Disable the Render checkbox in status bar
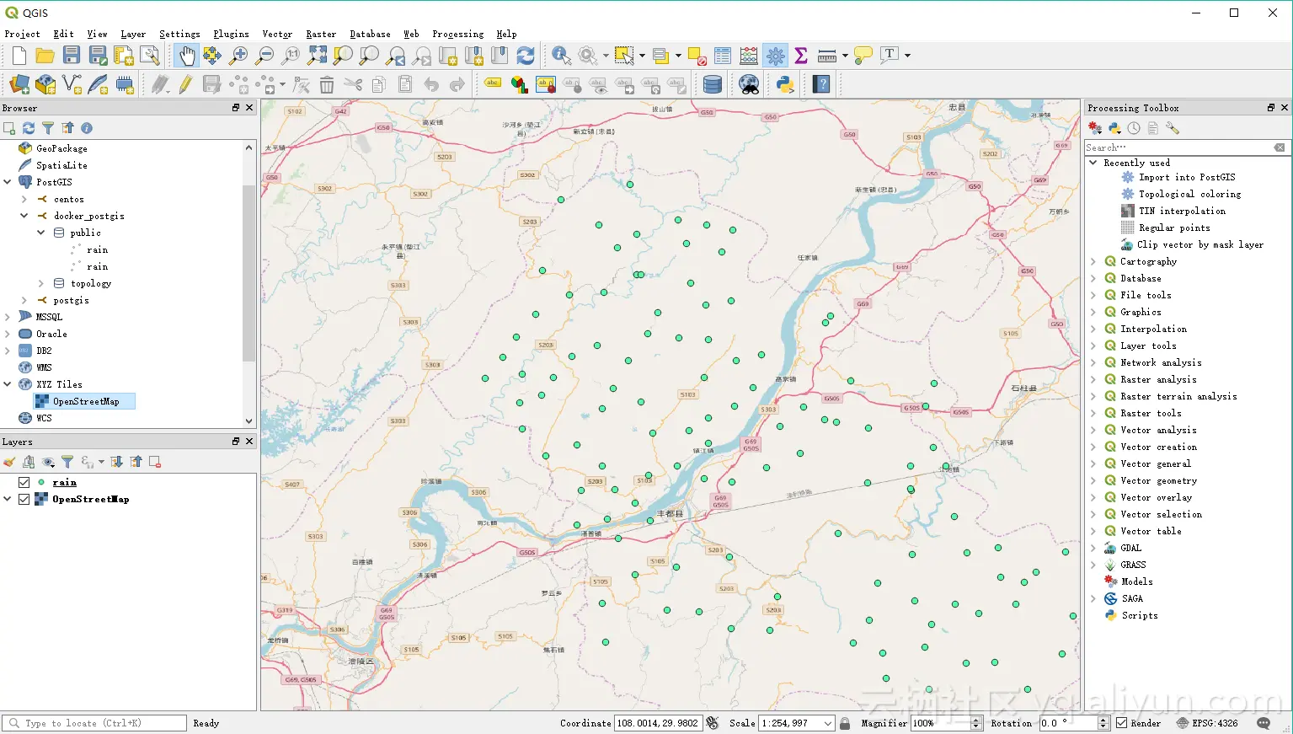 click(x=1123, y=722)
